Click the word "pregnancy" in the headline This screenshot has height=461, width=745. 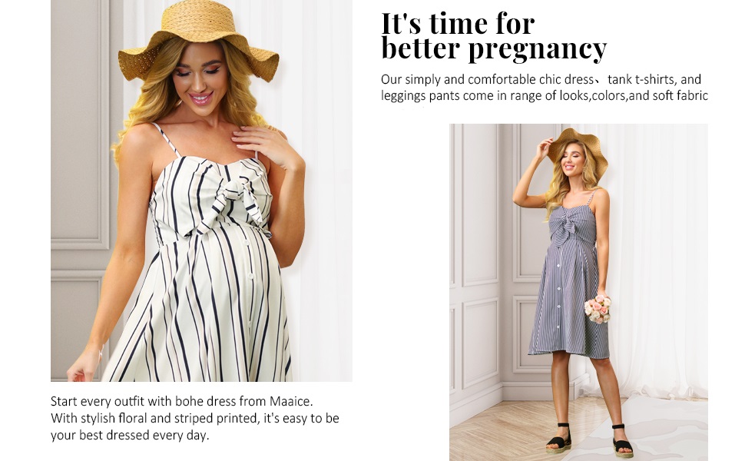(x=538, y=49)
